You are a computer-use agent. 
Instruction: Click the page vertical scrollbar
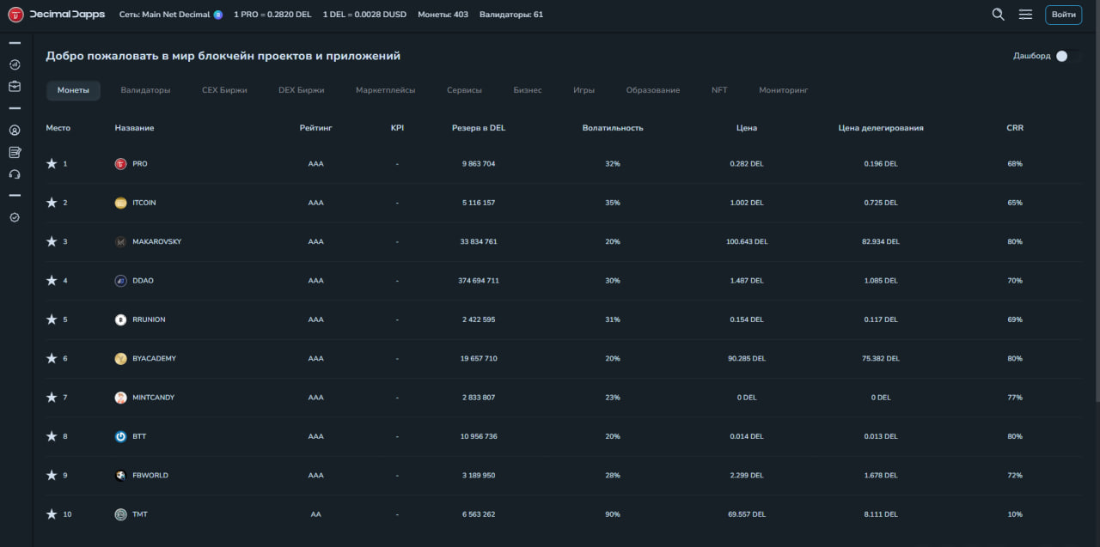tap(1096, 215)
